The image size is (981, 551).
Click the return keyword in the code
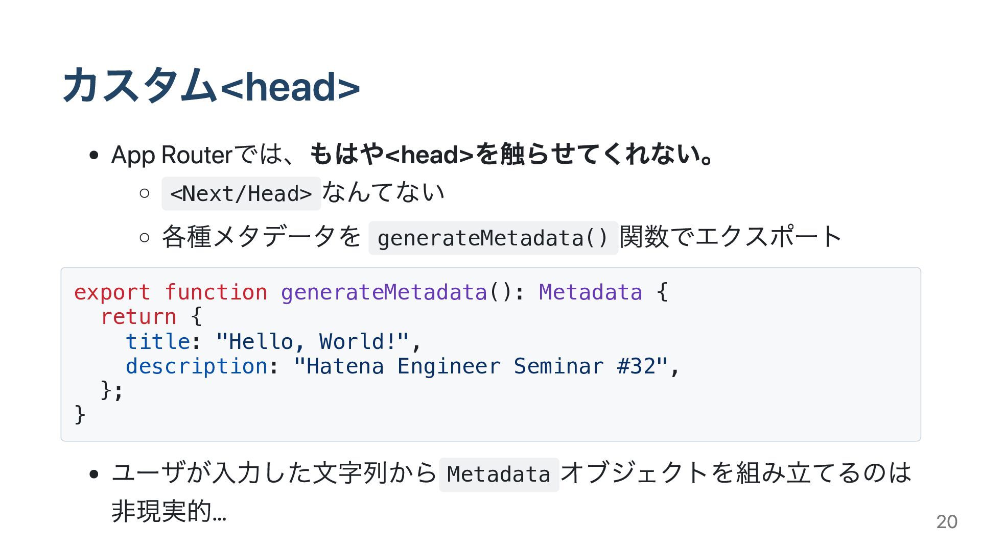pos(138,317)
